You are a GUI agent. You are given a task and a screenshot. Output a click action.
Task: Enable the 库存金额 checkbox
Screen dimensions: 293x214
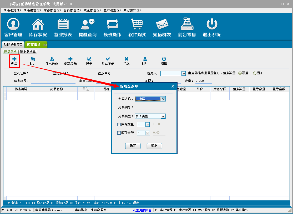point(119,133)
